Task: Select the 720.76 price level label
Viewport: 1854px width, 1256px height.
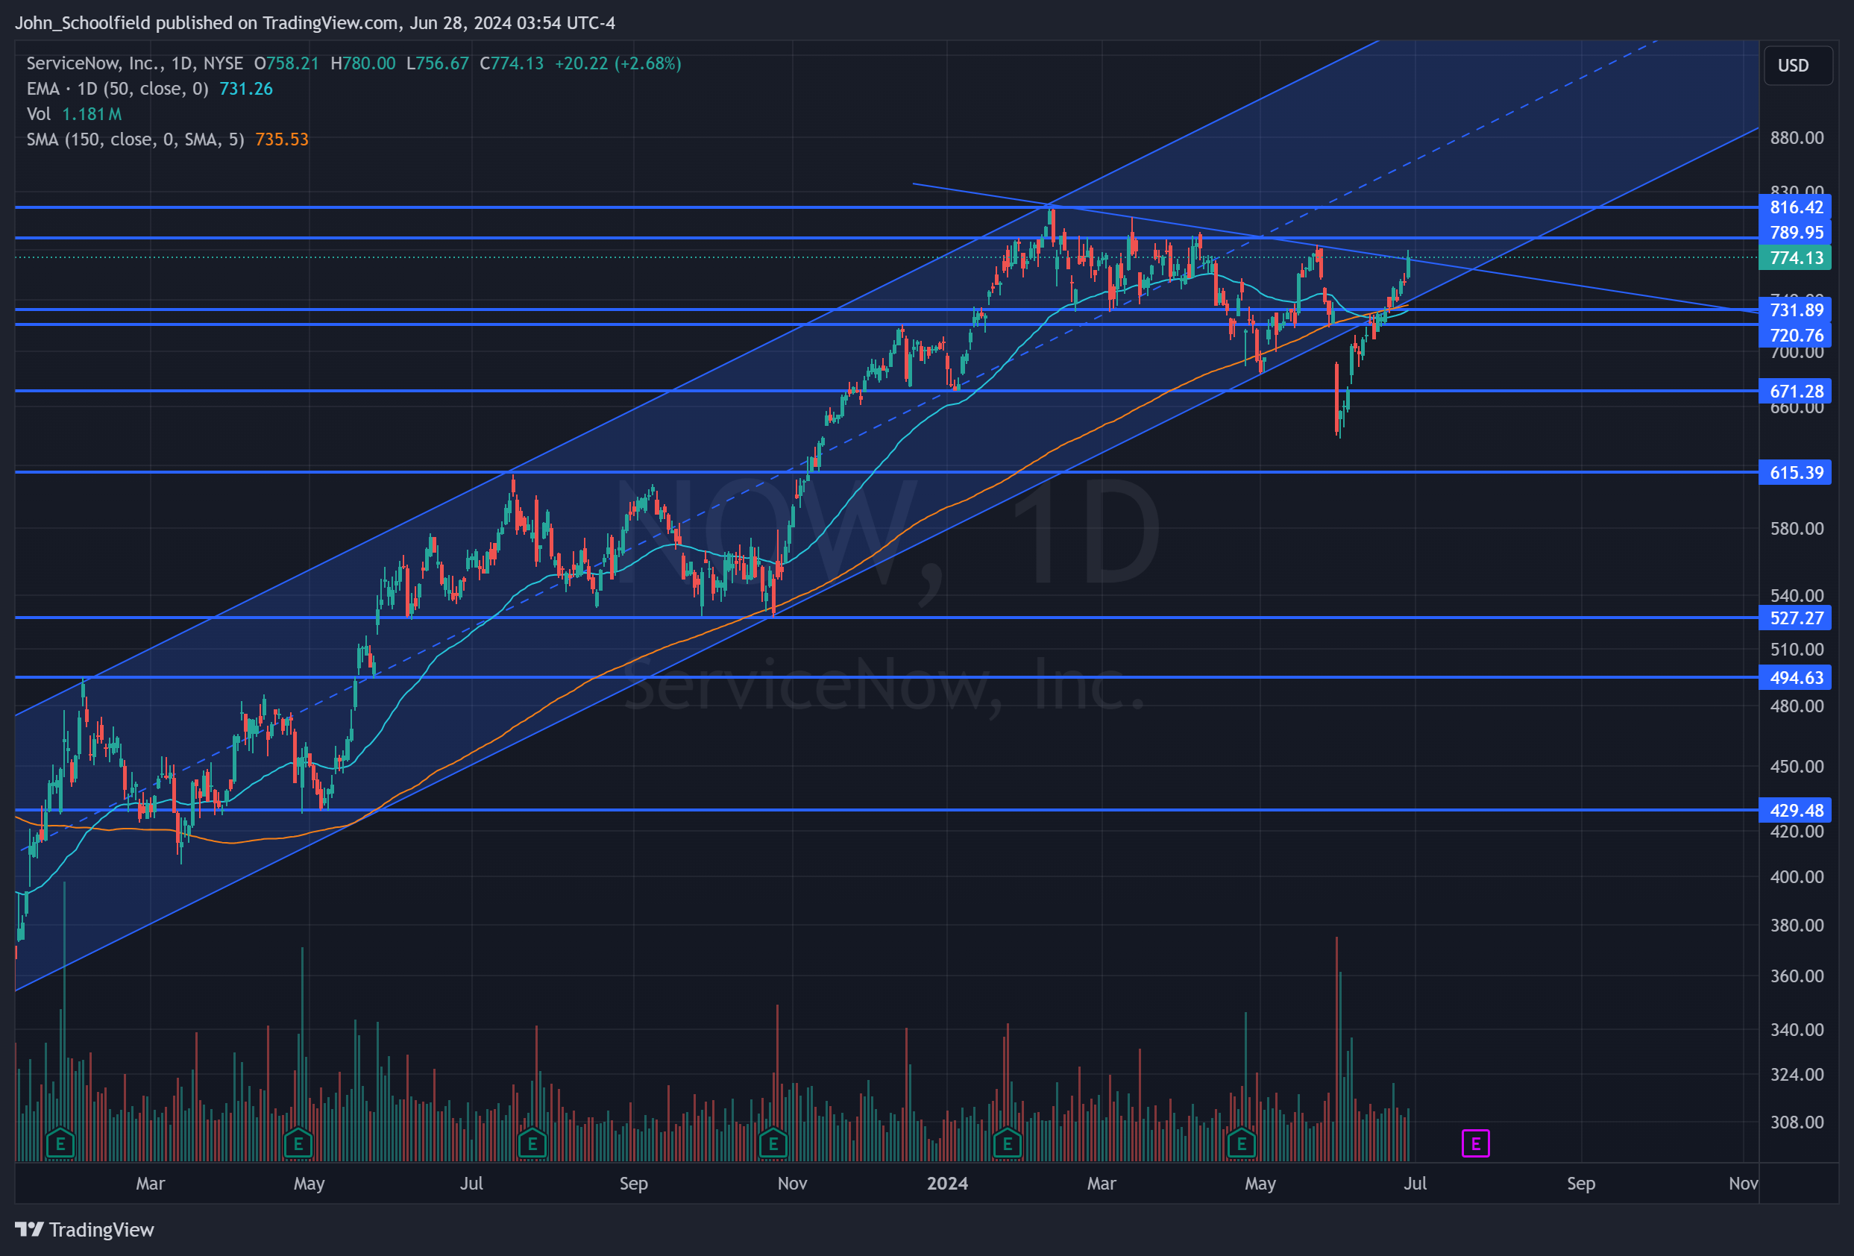Action: coord(1795,335)
